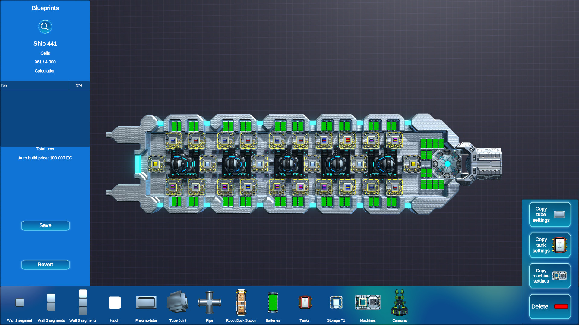
Task: Revert blueprint changes
Action: coord(45,265)
